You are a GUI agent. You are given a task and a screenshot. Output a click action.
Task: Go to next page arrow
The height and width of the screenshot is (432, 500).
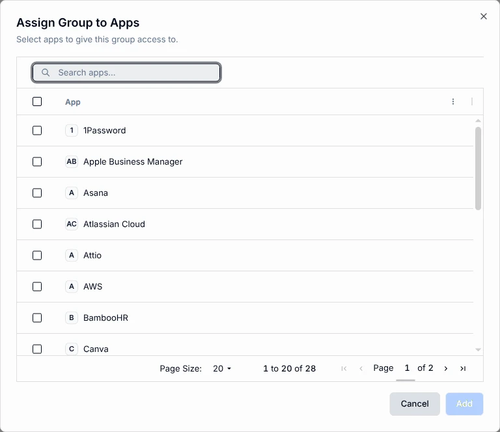point(446,369)
